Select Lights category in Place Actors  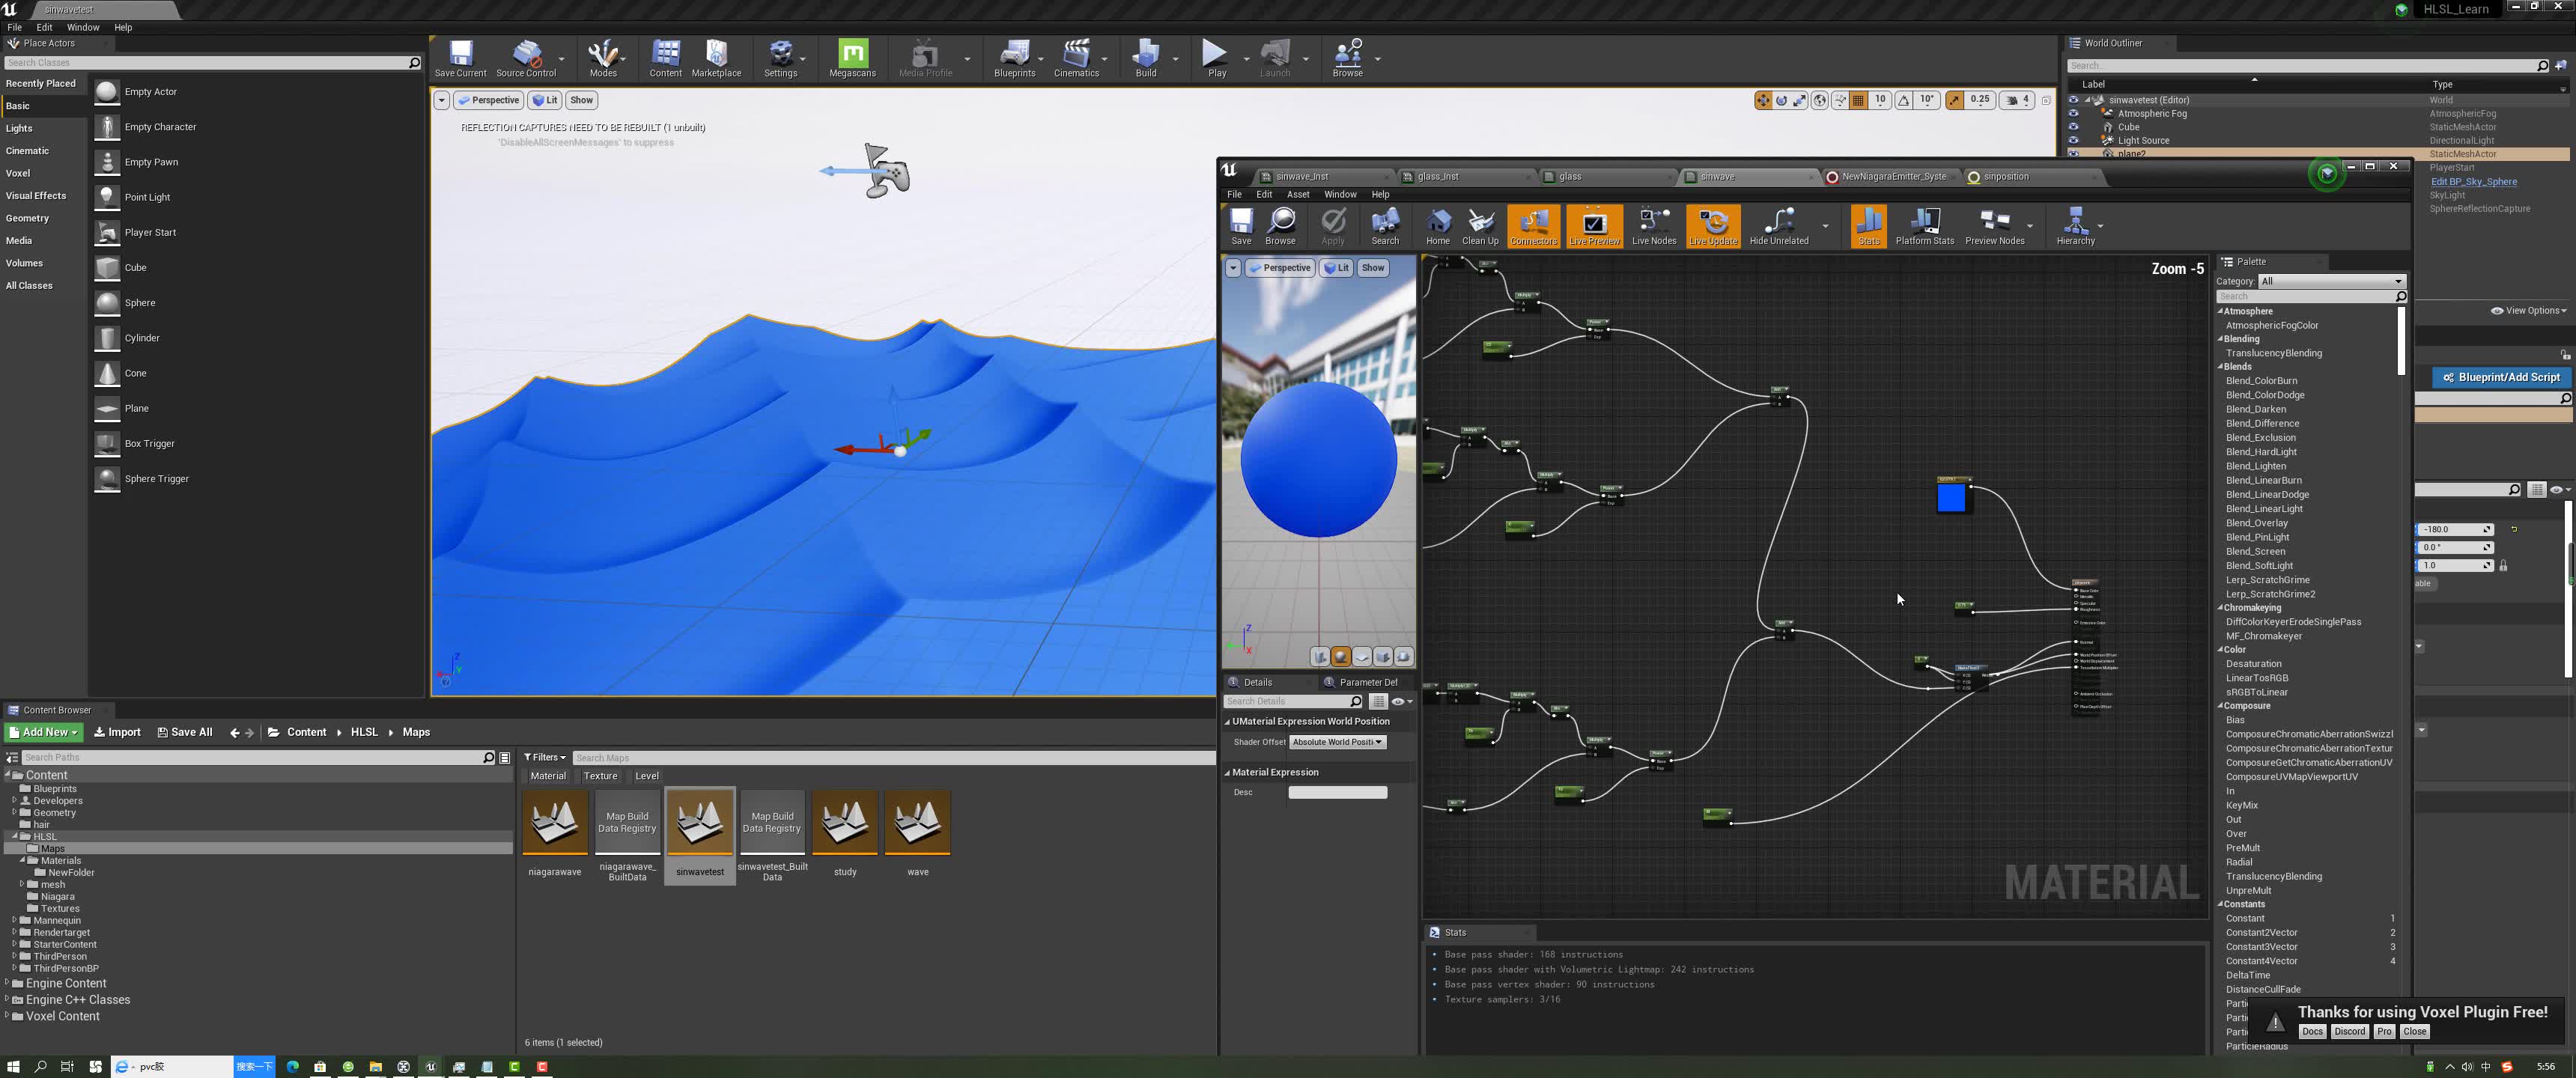pos(19,128)
